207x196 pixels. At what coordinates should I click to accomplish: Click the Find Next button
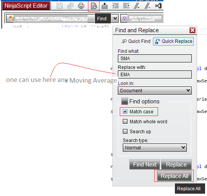tap(145, 165)
